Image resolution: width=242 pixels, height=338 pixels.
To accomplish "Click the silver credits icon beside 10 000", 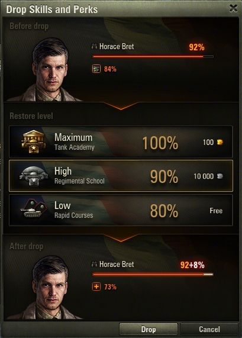I will click(220, 176).
